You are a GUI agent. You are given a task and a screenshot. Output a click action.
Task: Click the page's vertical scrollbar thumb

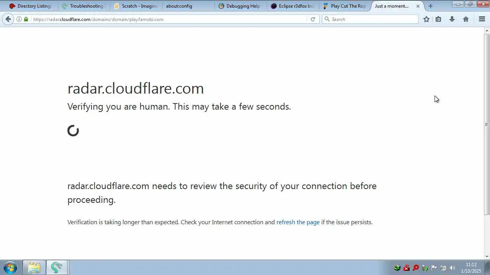(487, 124)
